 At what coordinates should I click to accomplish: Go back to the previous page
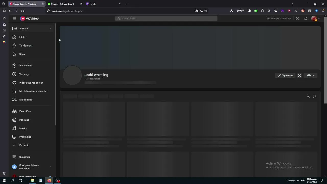pos(10,11)
